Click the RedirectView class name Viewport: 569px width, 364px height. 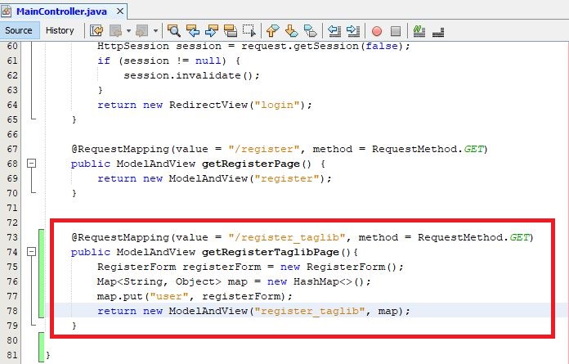(208, 105)
